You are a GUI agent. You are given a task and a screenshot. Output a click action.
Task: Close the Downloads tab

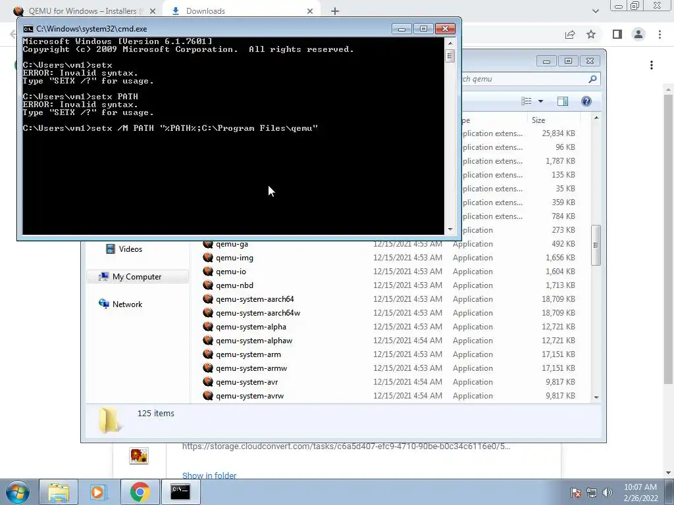(x=310, y=11)
